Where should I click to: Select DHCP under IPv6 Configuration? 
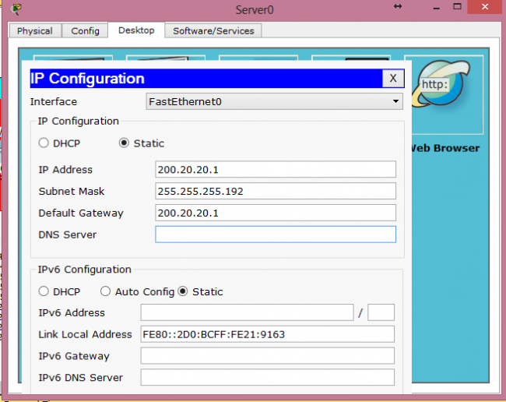pos(44,291)
